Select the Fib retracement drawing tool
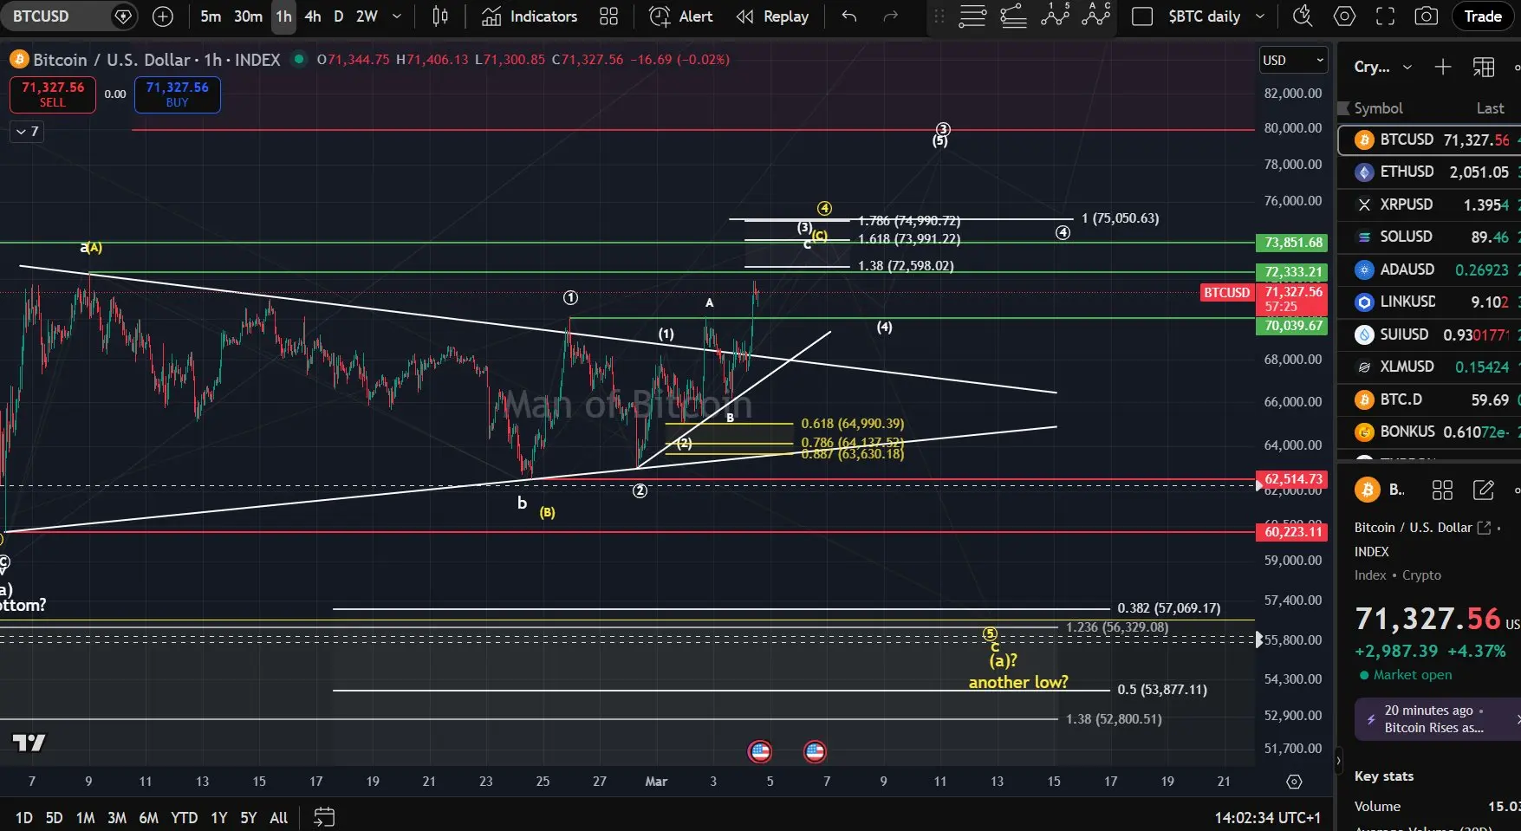The image size is (1521, 831). pyautogui.click(x=1013, y=16)
